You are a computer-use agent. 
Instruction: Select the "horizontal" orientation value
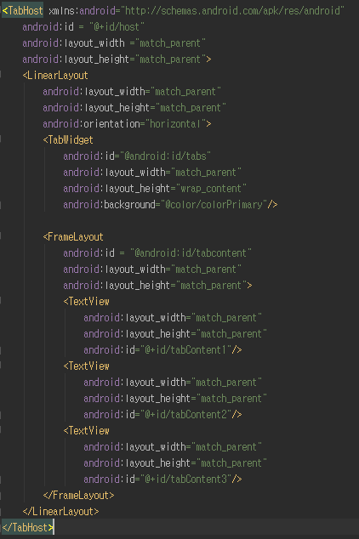175,124
